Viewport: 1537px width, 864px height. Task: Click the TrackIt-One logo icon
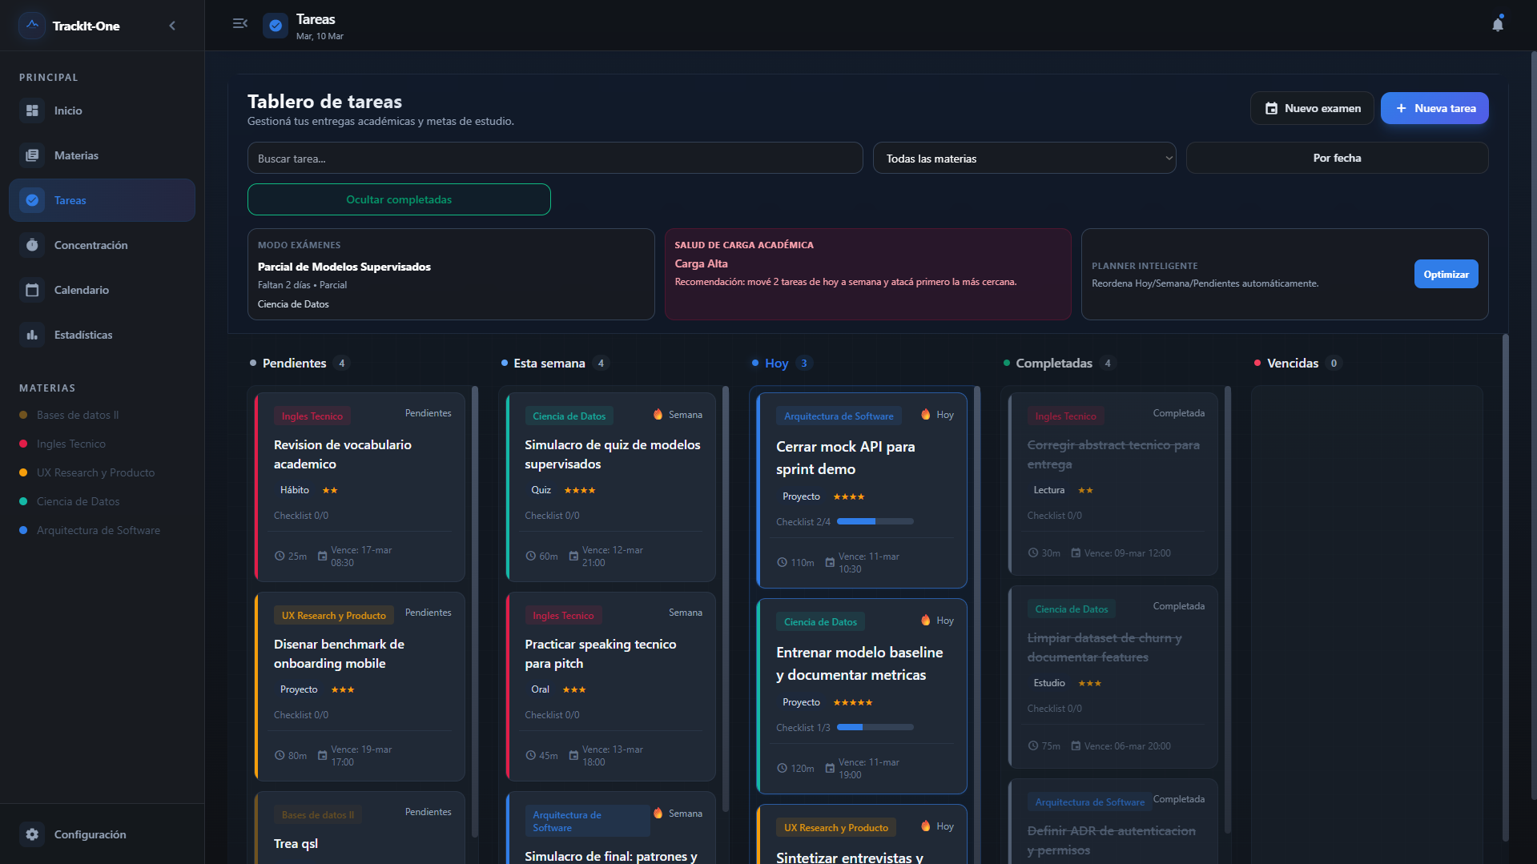(32, 26)
